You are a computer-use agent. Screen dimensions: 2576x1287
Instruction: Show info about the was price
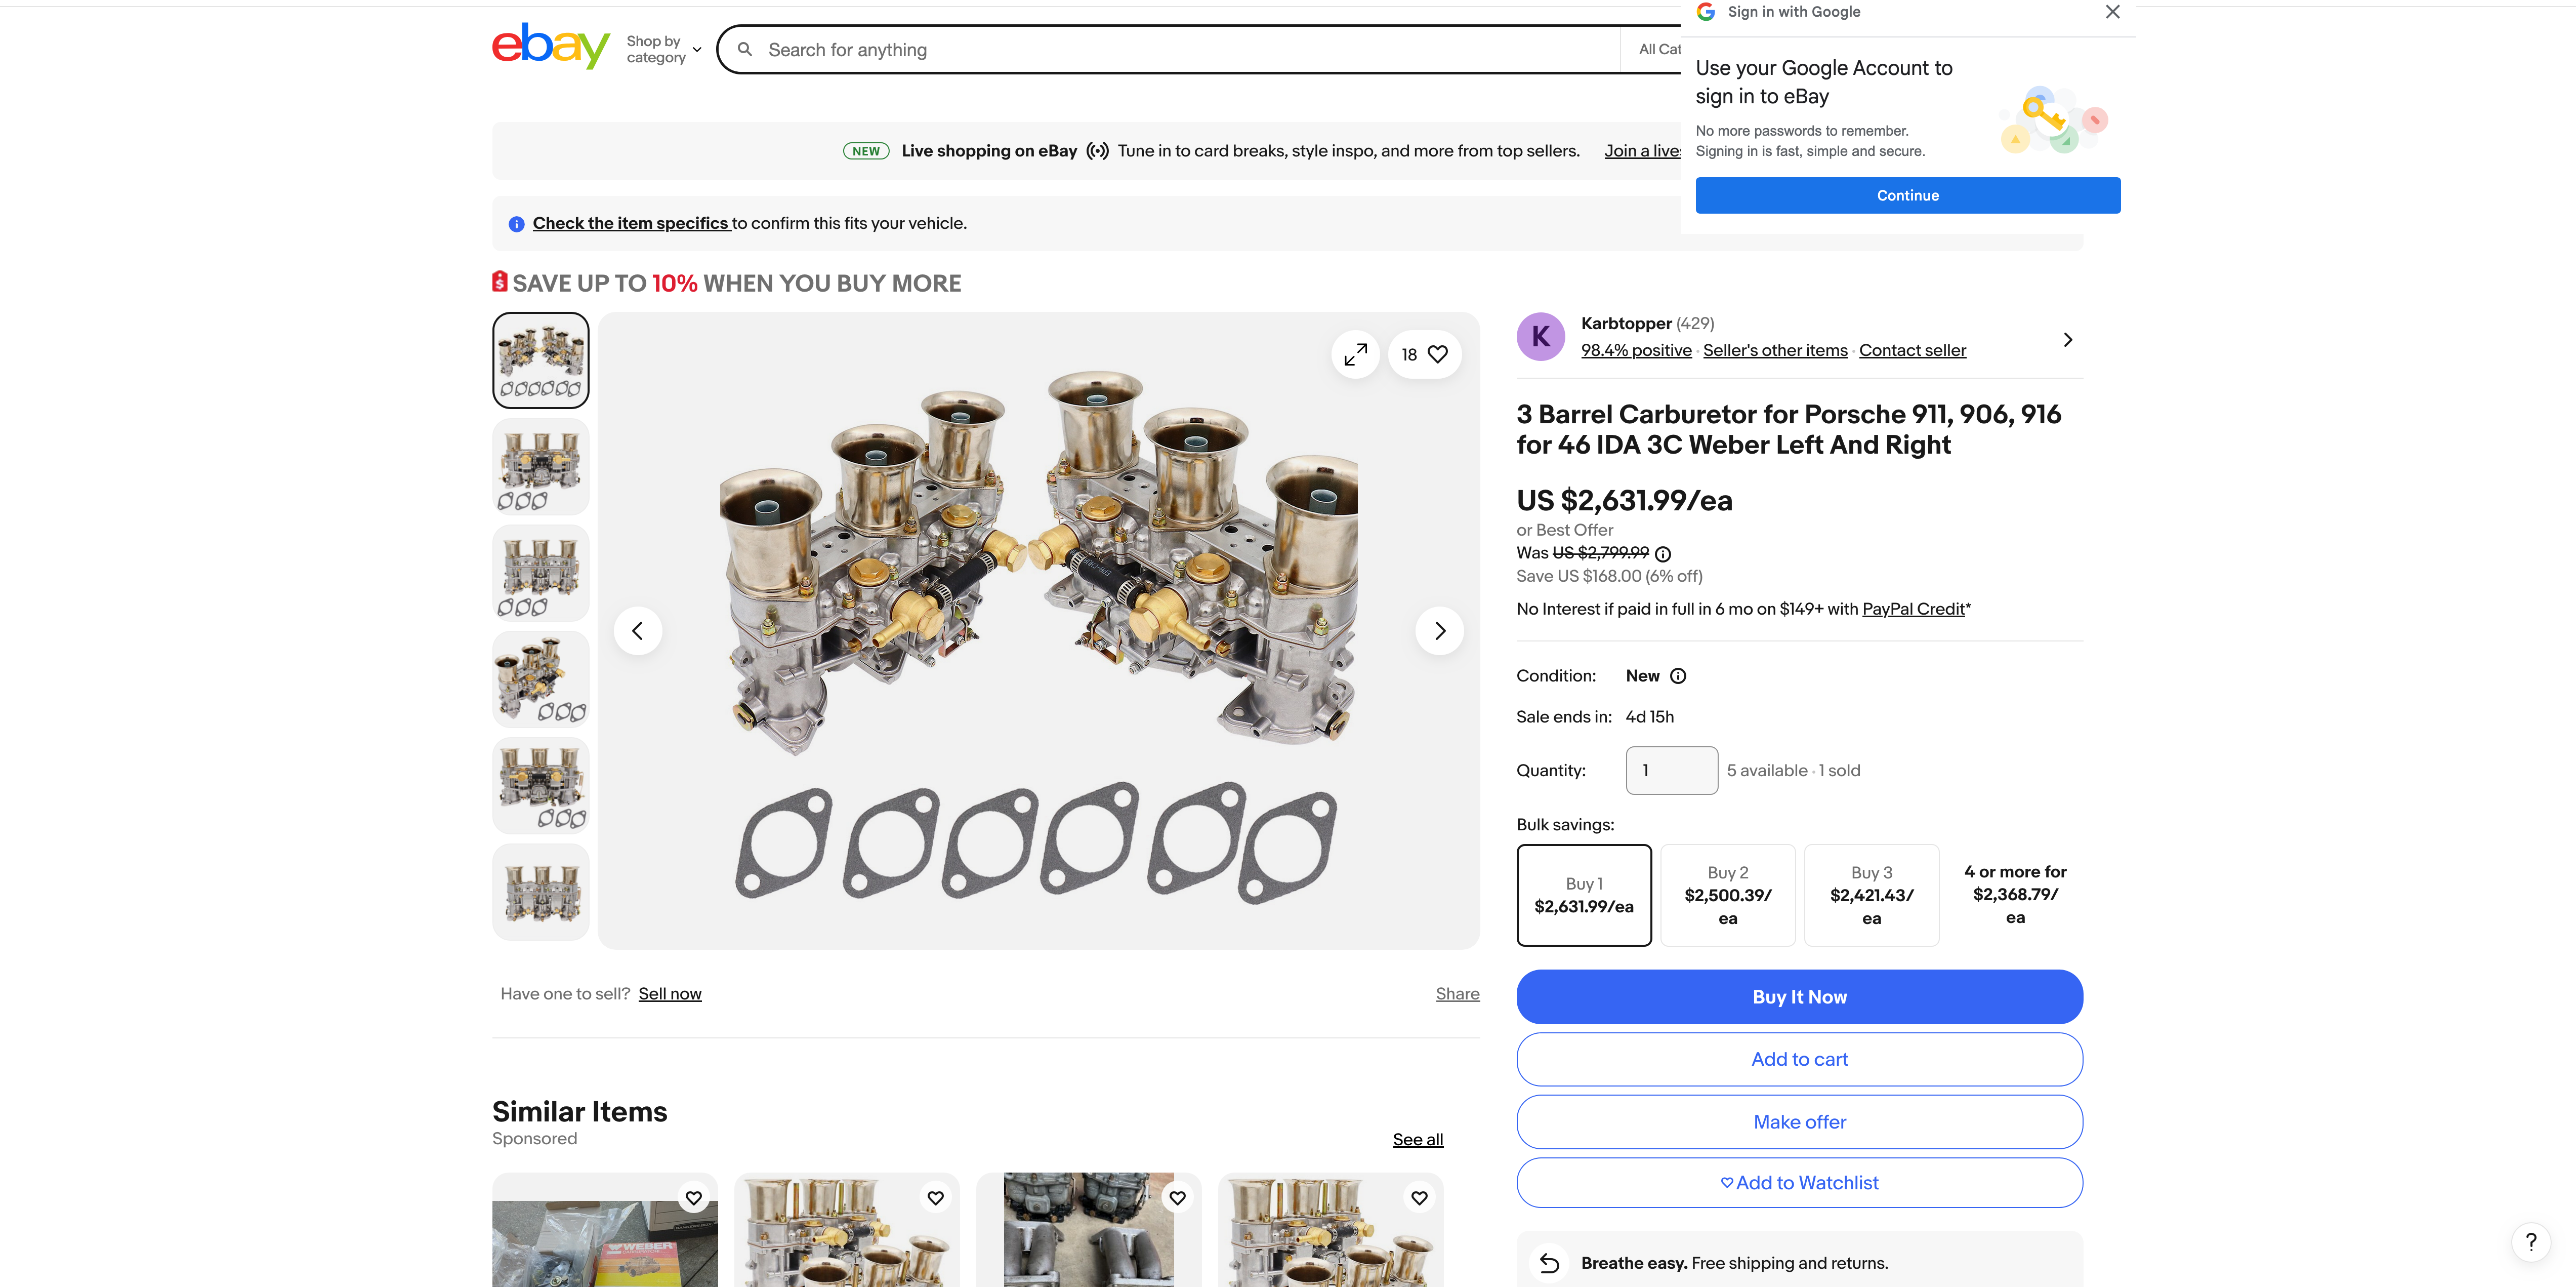[1663, 554]
